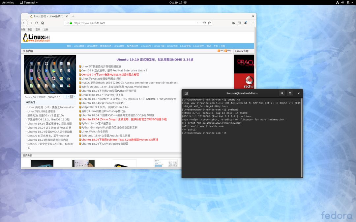
Task: Go back in the Firefox browser
Action: tap(25, 23)
